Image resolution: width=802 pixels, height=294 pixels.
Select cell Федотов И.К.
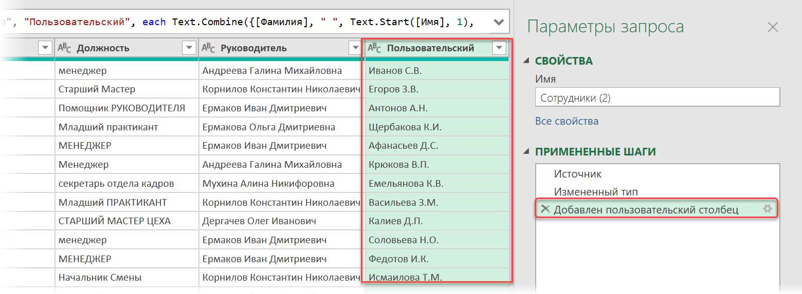(437, 259)
